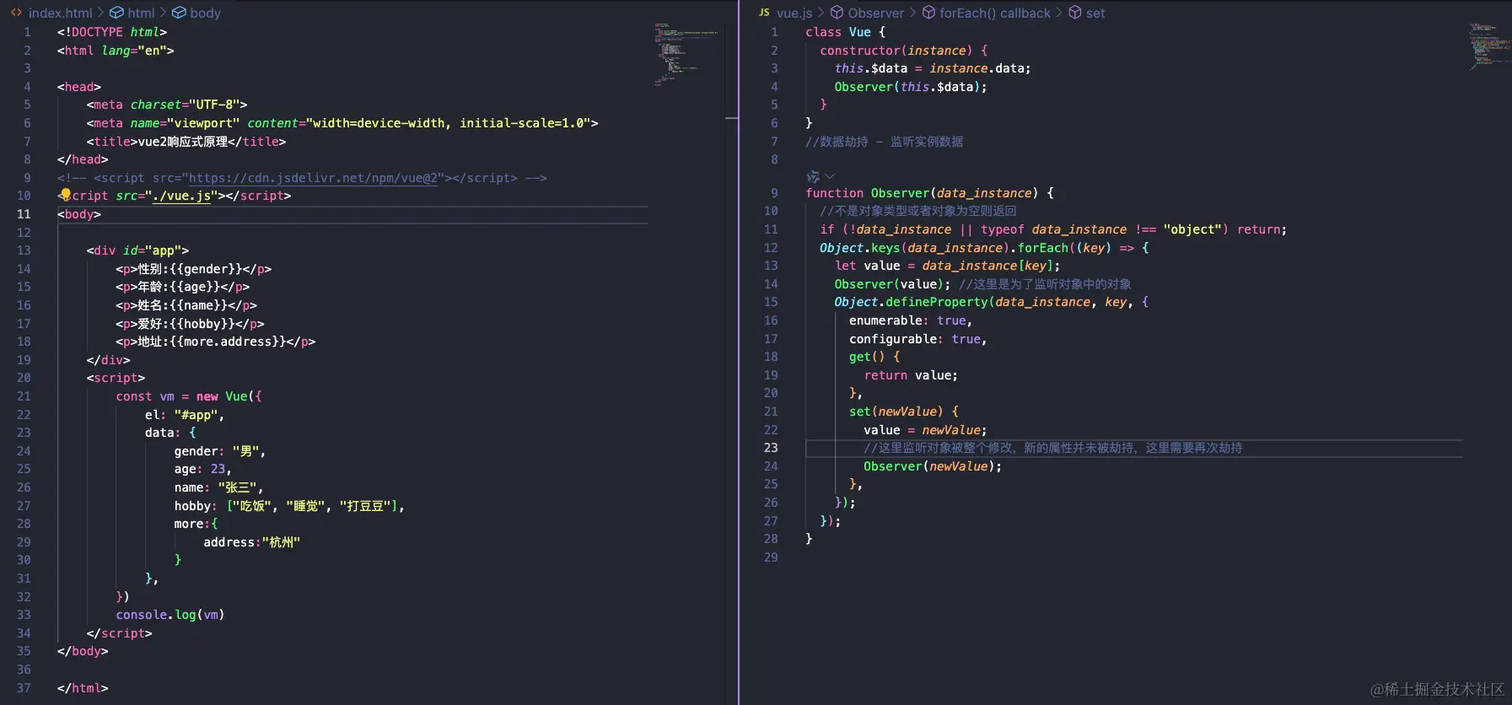Click the index.html file icon in breadcrumb
Viewport: 1512px width, 705px height.
point(16,13)
